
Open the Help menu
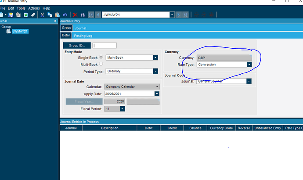(x=47, y=8)
